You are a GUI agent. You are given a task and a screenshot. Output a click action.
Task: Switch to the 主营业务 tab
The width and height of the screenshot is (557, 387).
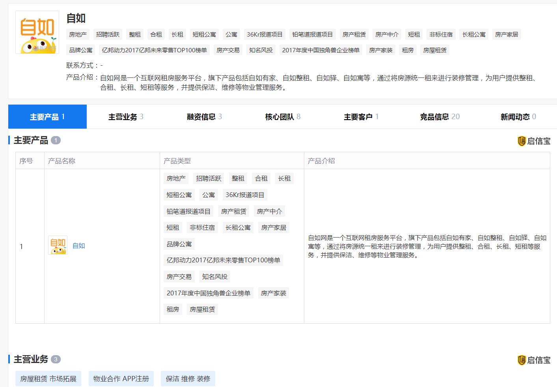[126, 117]
